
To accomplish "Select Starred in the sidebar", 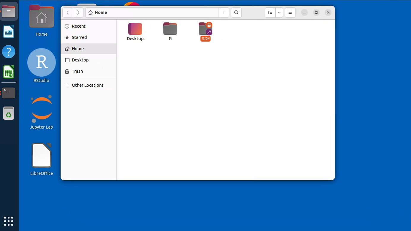I will [x=79, y=37].
